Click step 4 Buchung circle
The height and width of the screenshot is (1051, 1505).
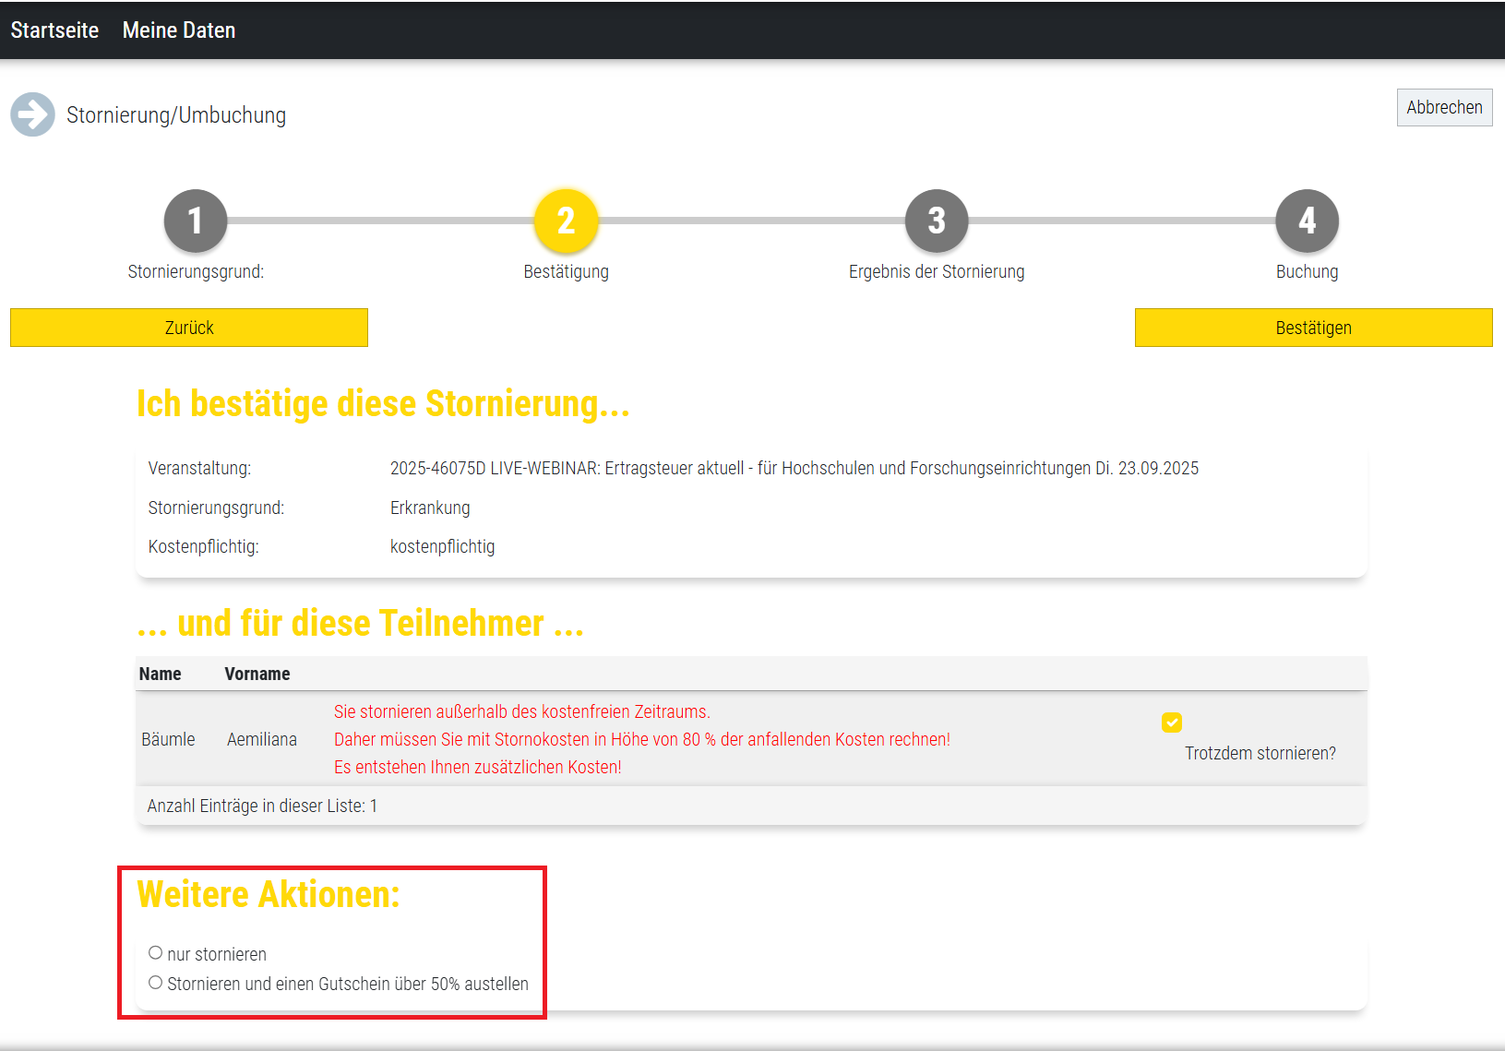(x=1307, y=221)
